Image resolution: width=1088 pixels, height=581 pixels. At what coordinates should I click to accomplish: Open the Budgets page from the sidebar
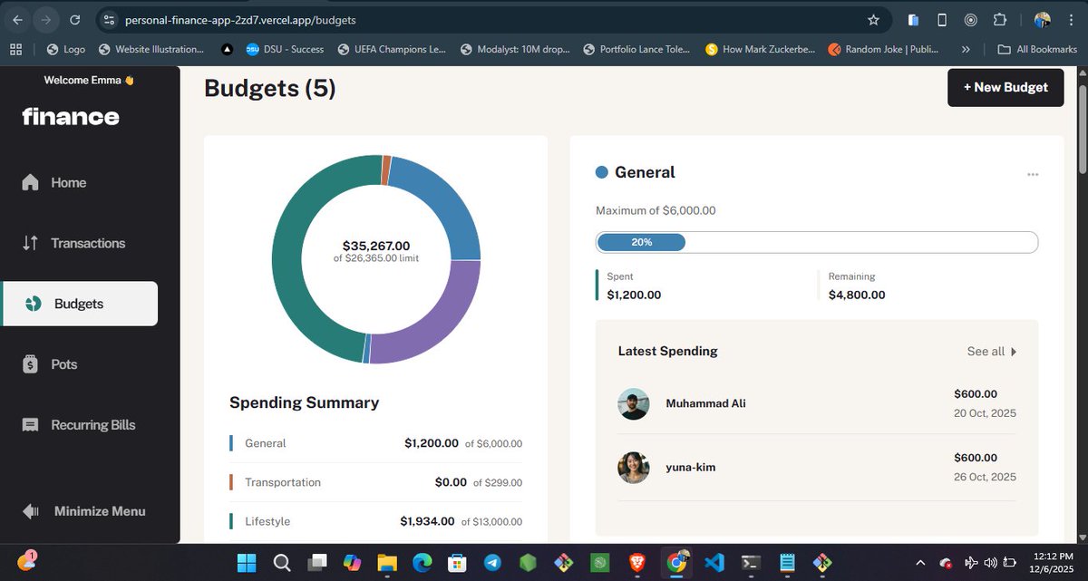[x=77, y=303]
